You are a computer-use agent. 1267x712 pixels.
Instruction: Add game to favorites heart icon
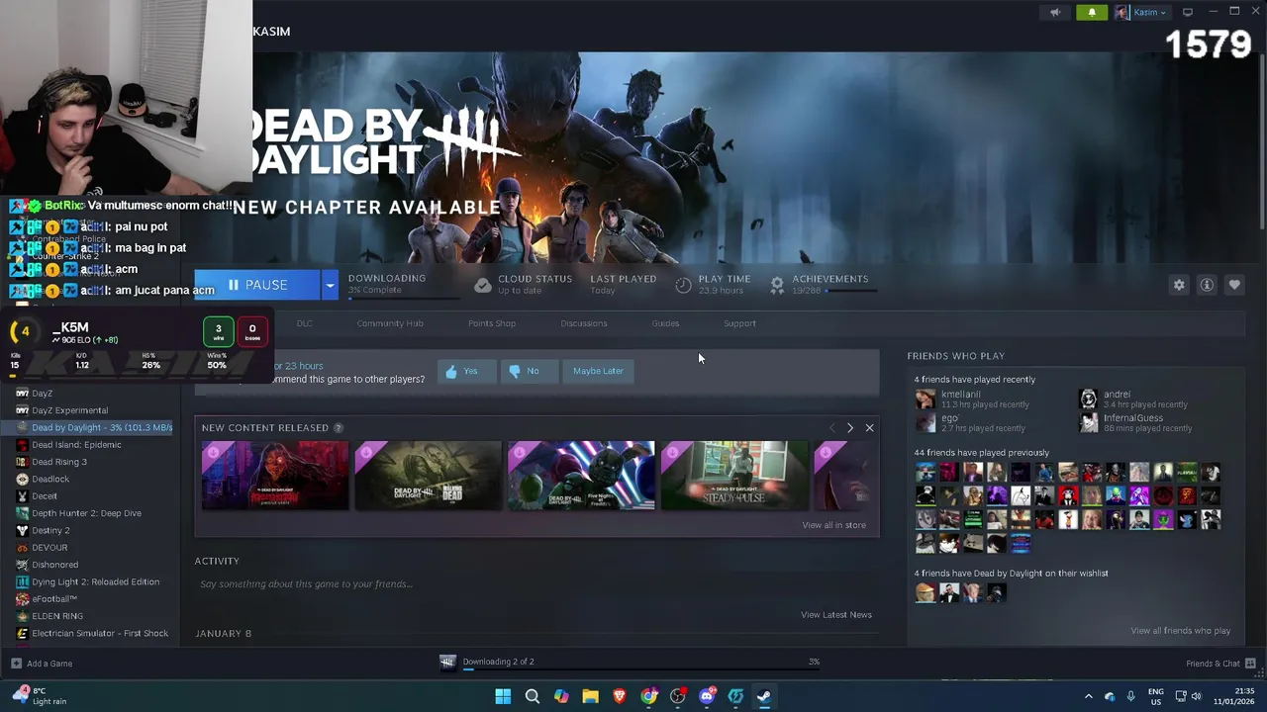coord(1234,285)
